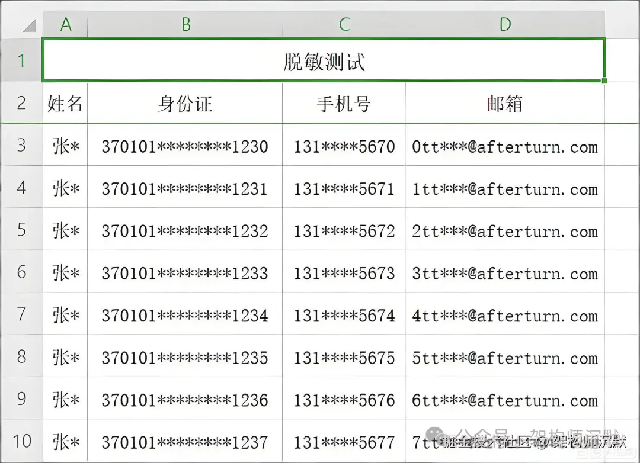
Task: Click phone cell 131****5675
Action: coord(344,356)
